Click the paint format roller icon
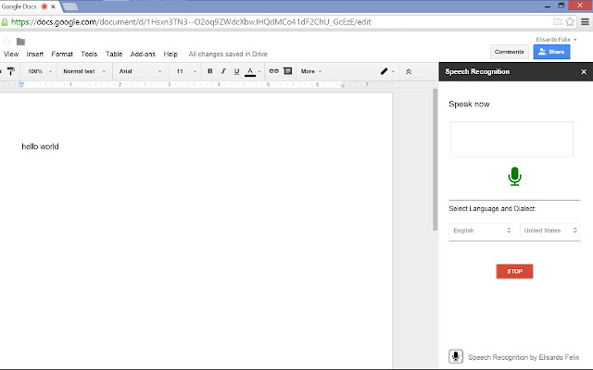Image resolution: width=593 pixels, height=370 pixels. [10, 71]
